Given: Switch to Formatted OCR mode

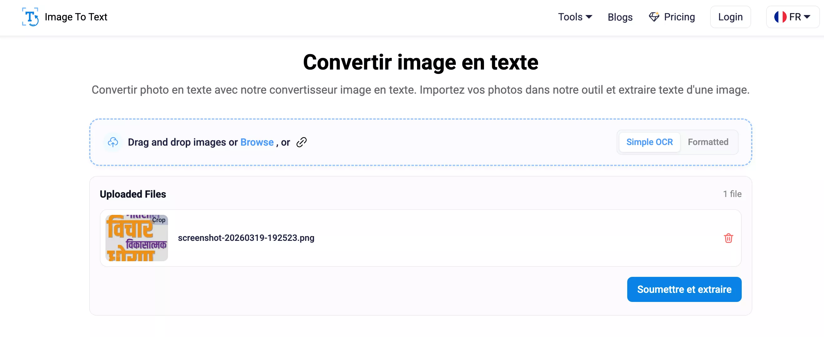Looking at the screenshot, I should [708, 142].
